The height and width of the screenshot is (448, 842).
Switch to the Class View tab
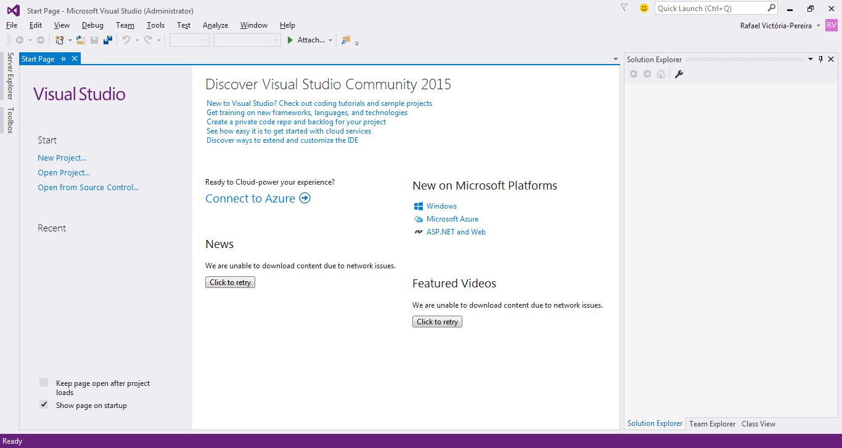pos(758,424)
